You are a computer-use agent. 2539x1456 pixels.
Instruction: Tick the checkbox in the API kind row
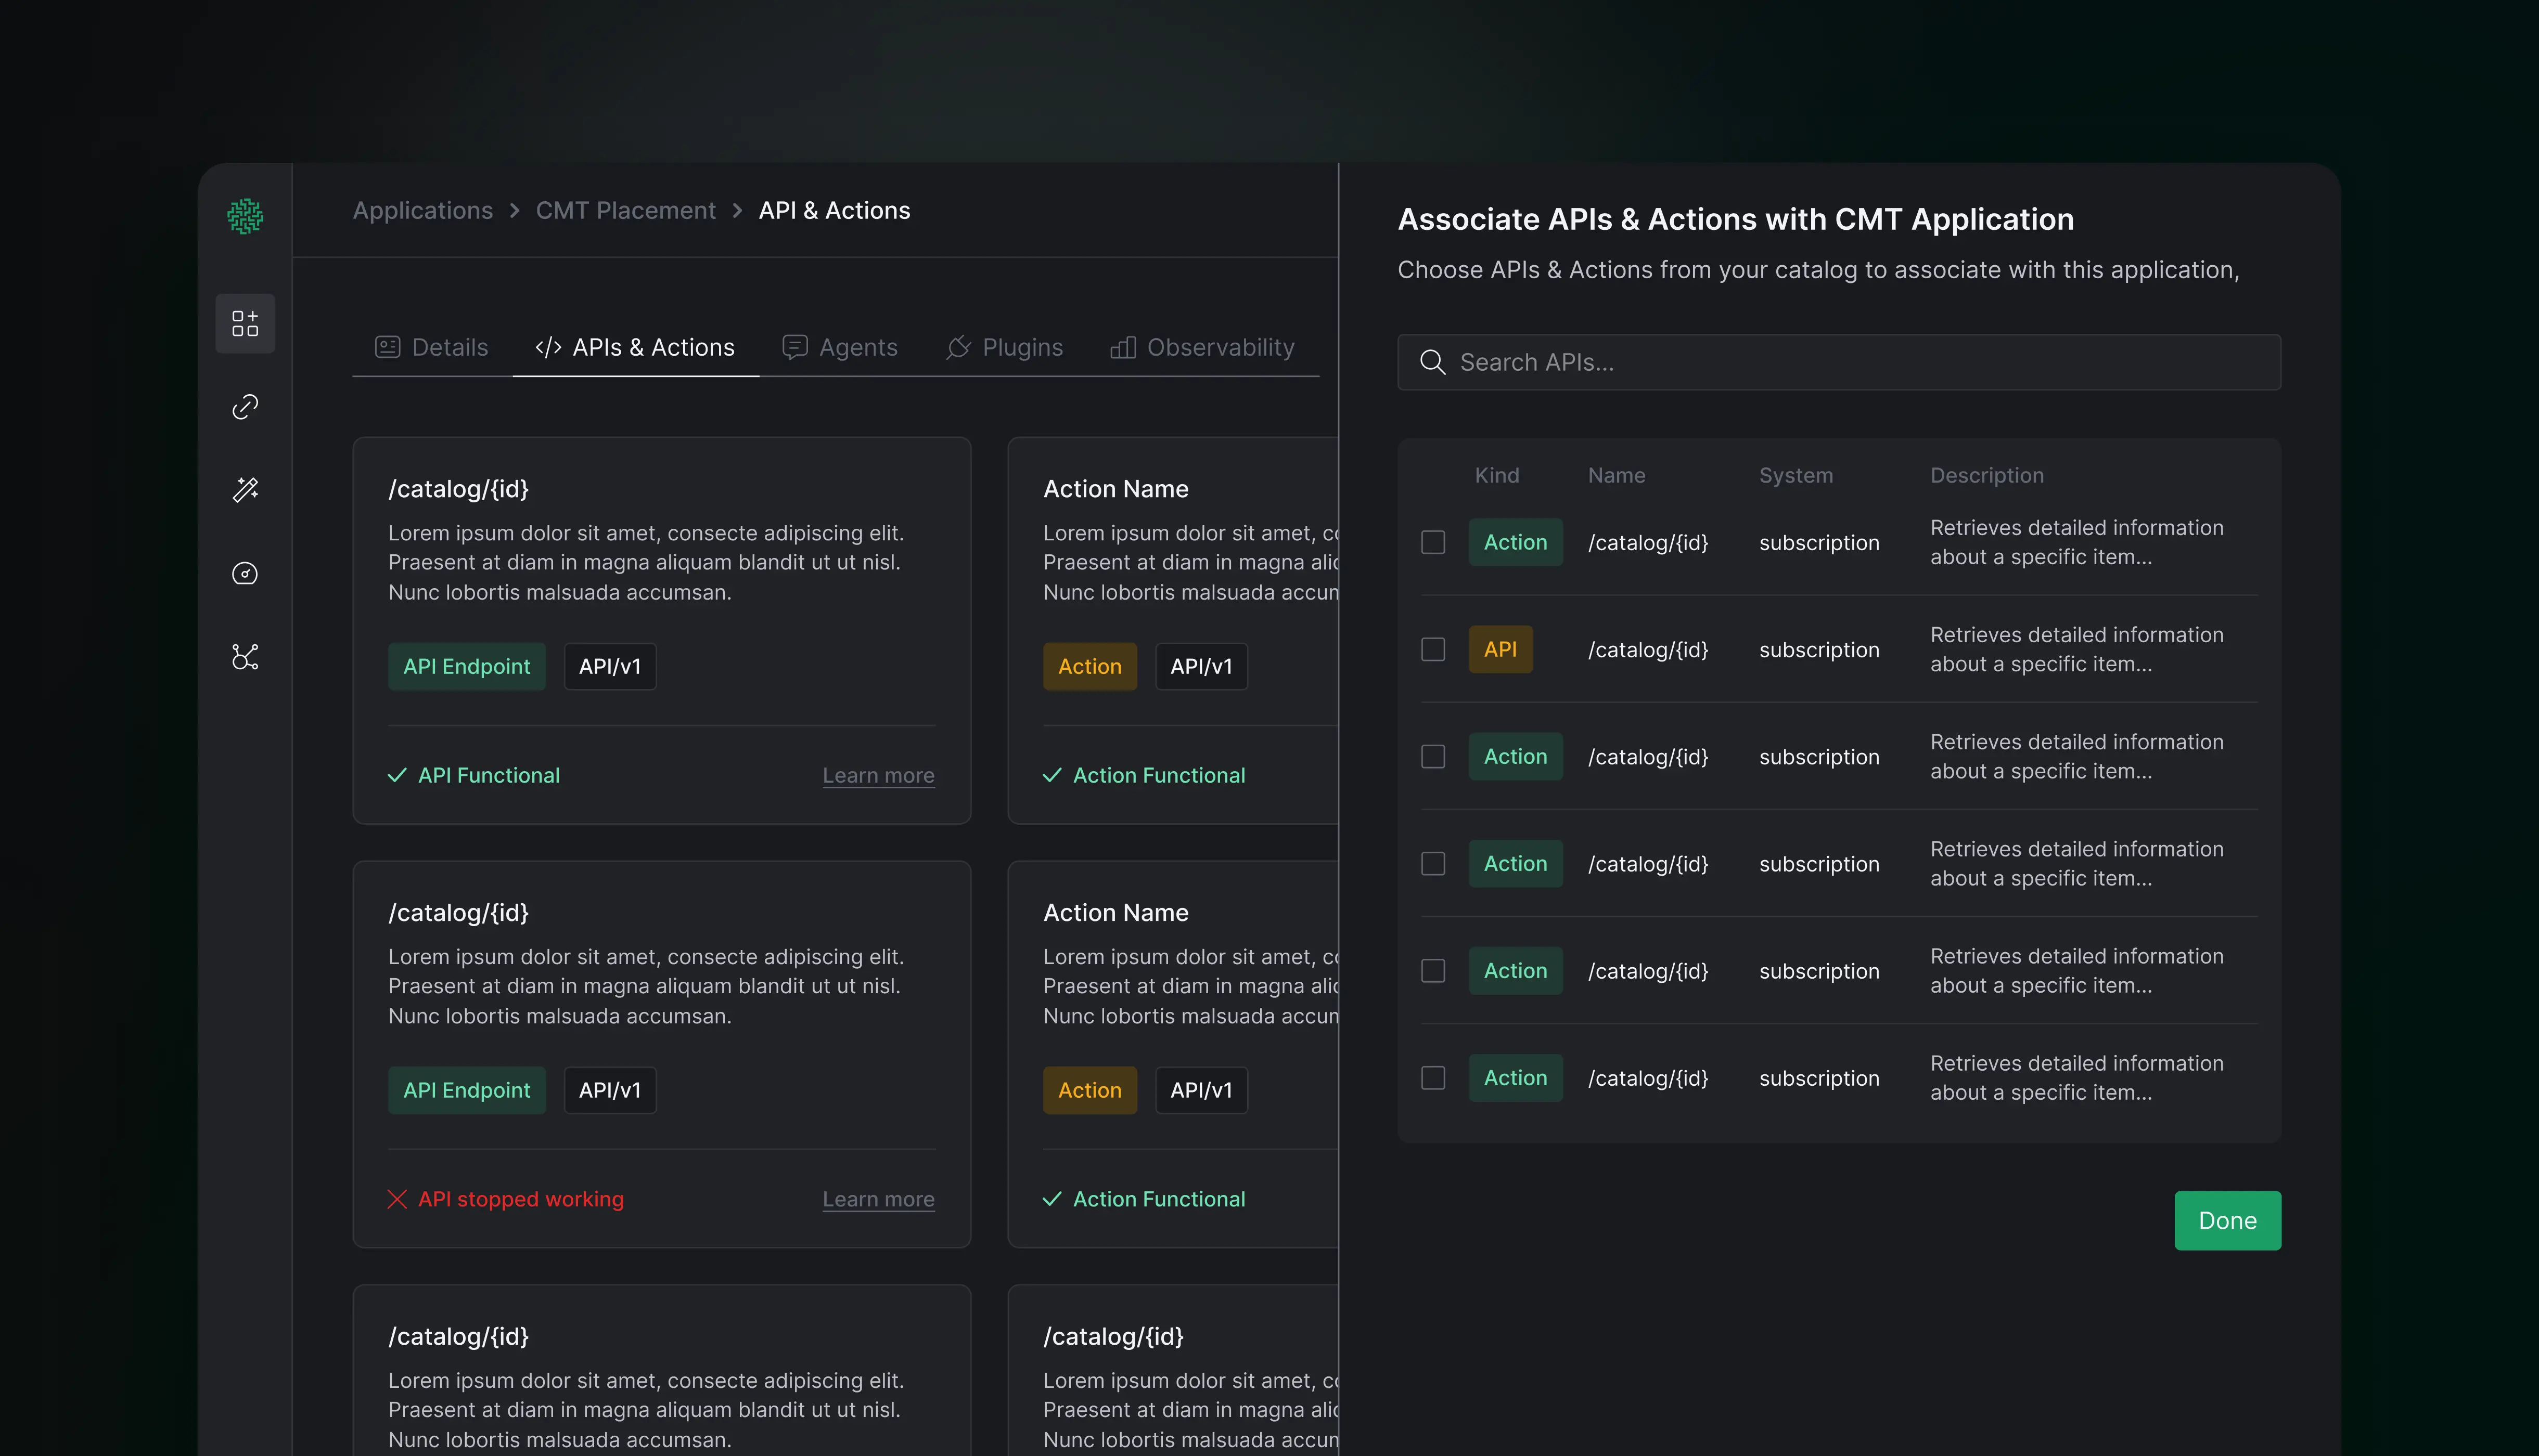[x=1433, y=649]
